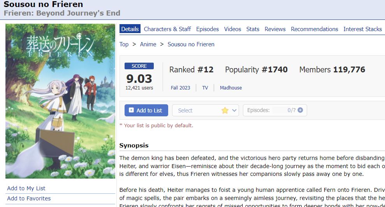
Task: Open the Madhouse studio link
Action: coord(231,88)
